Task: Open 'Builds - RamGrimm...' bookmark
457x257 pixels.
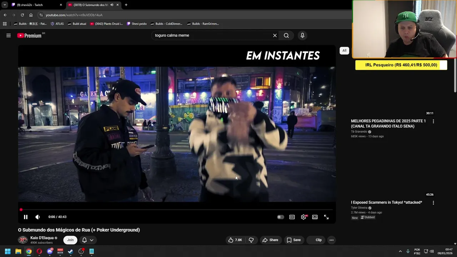Action: [x=203, y=24]
